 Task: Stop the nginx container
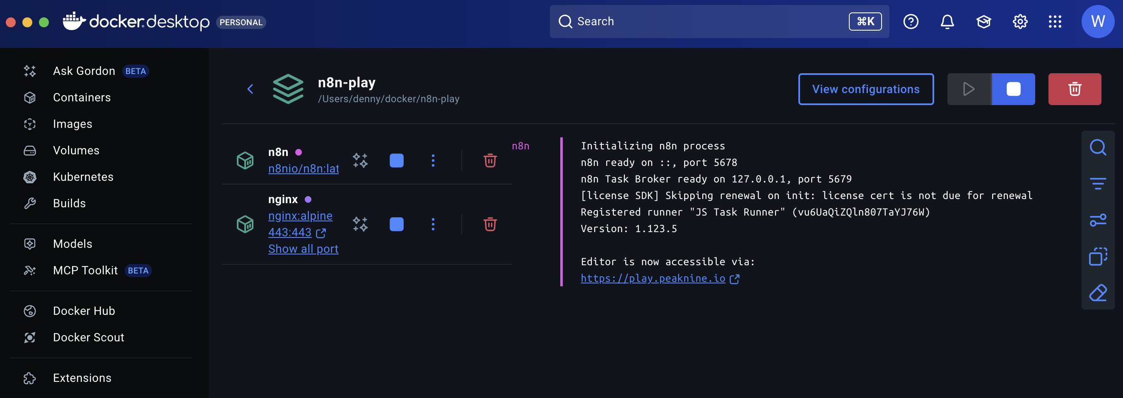pos(396,224)
